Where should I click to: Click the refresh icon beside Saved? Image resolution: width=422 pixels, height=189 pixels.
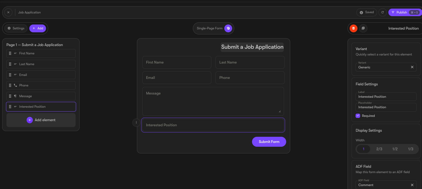point(382,12)
